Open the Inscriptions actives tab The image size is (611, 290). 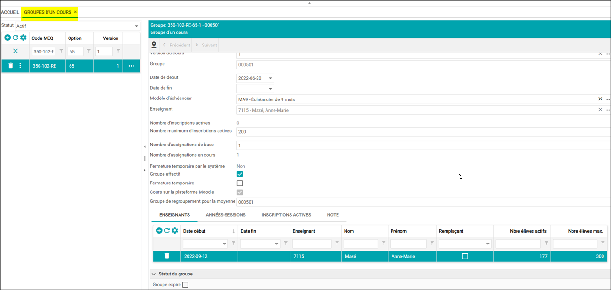click(286, 215)
